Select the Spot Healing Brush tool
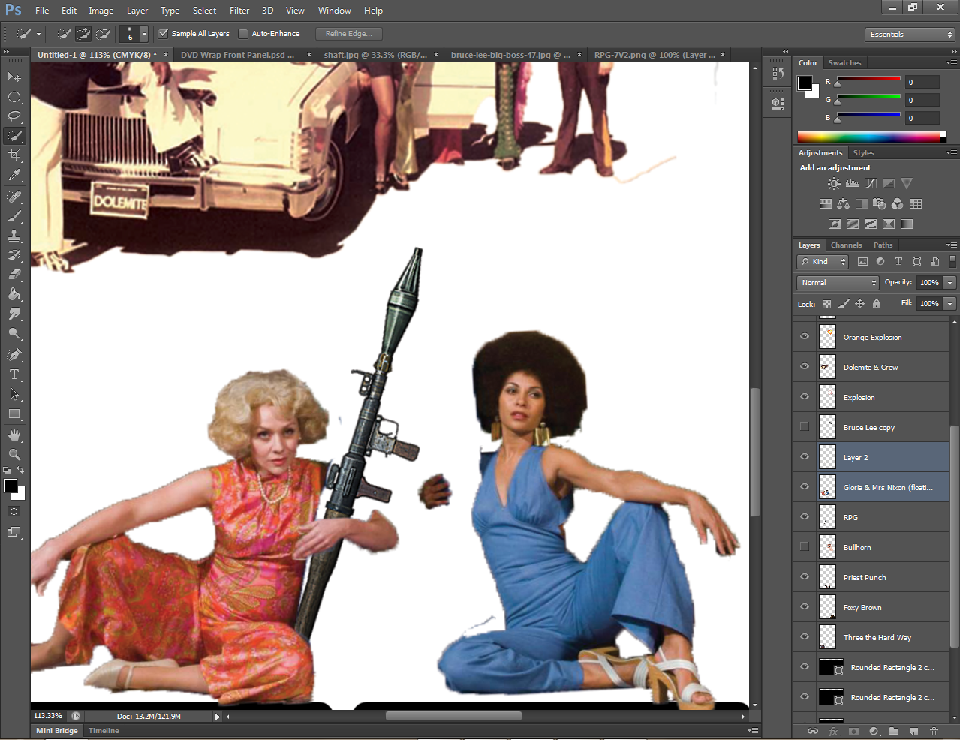The height and width of the screenshot is (740, 960). tap(14, 197)
